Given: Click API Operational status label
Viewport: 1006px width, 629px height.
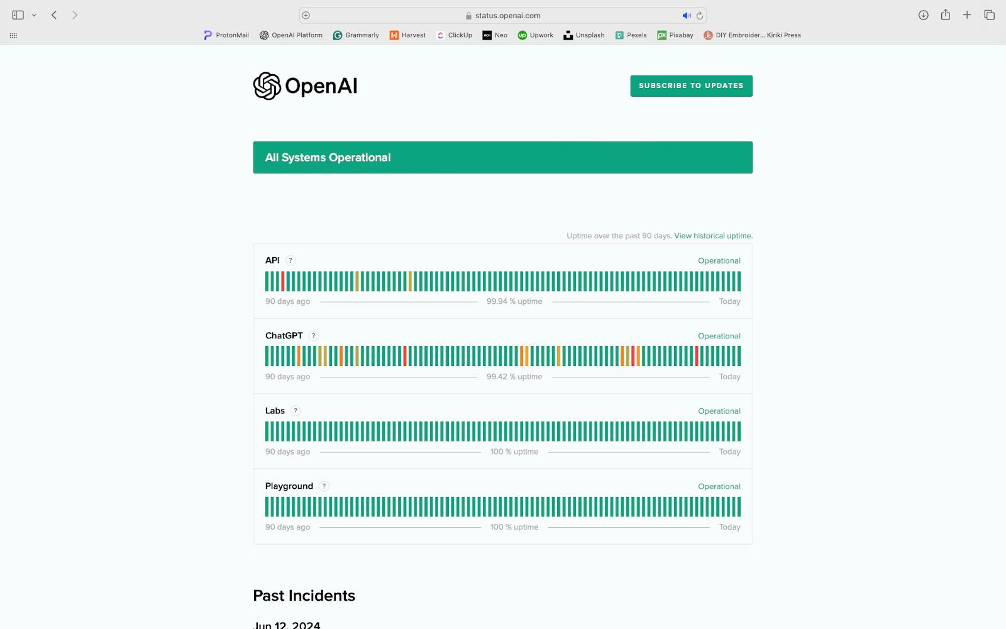Looking at the screenshot, I should click(719, 260).
